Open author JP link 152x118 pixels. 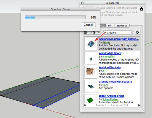point(104,71)
